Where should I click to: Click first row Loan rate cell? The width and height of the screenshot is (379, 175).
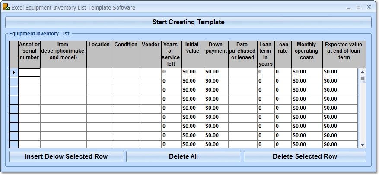[283, 73]
